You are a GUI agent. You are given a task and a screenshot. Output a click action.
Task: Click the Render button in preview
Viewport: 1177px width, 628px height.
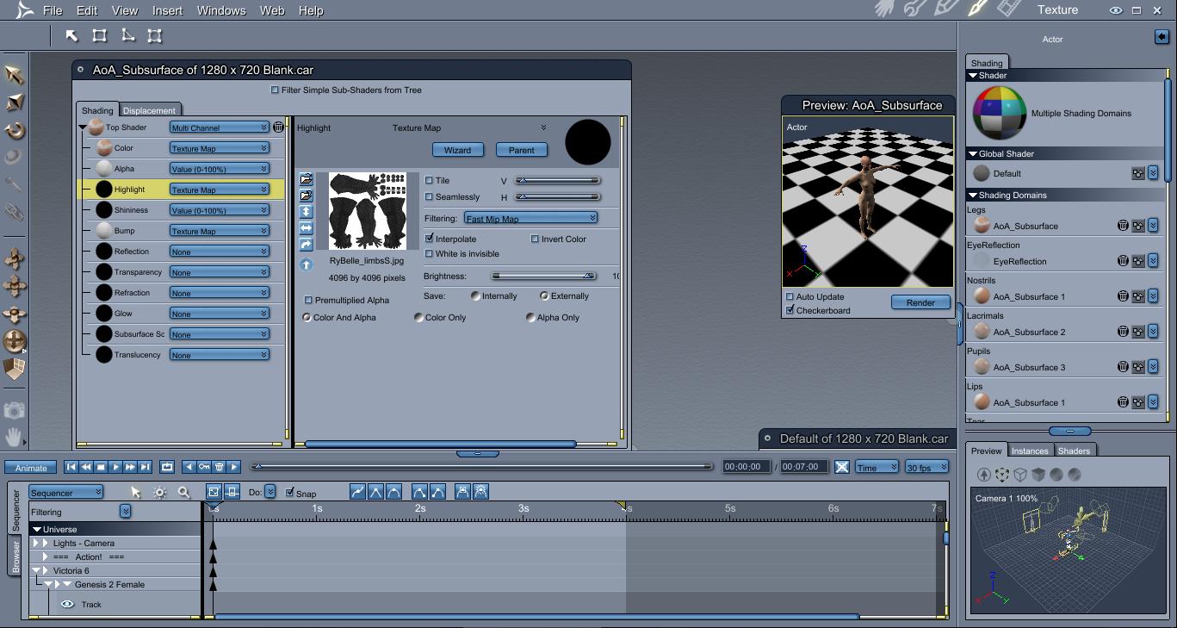pyautogui.click(x=920, y=302)
